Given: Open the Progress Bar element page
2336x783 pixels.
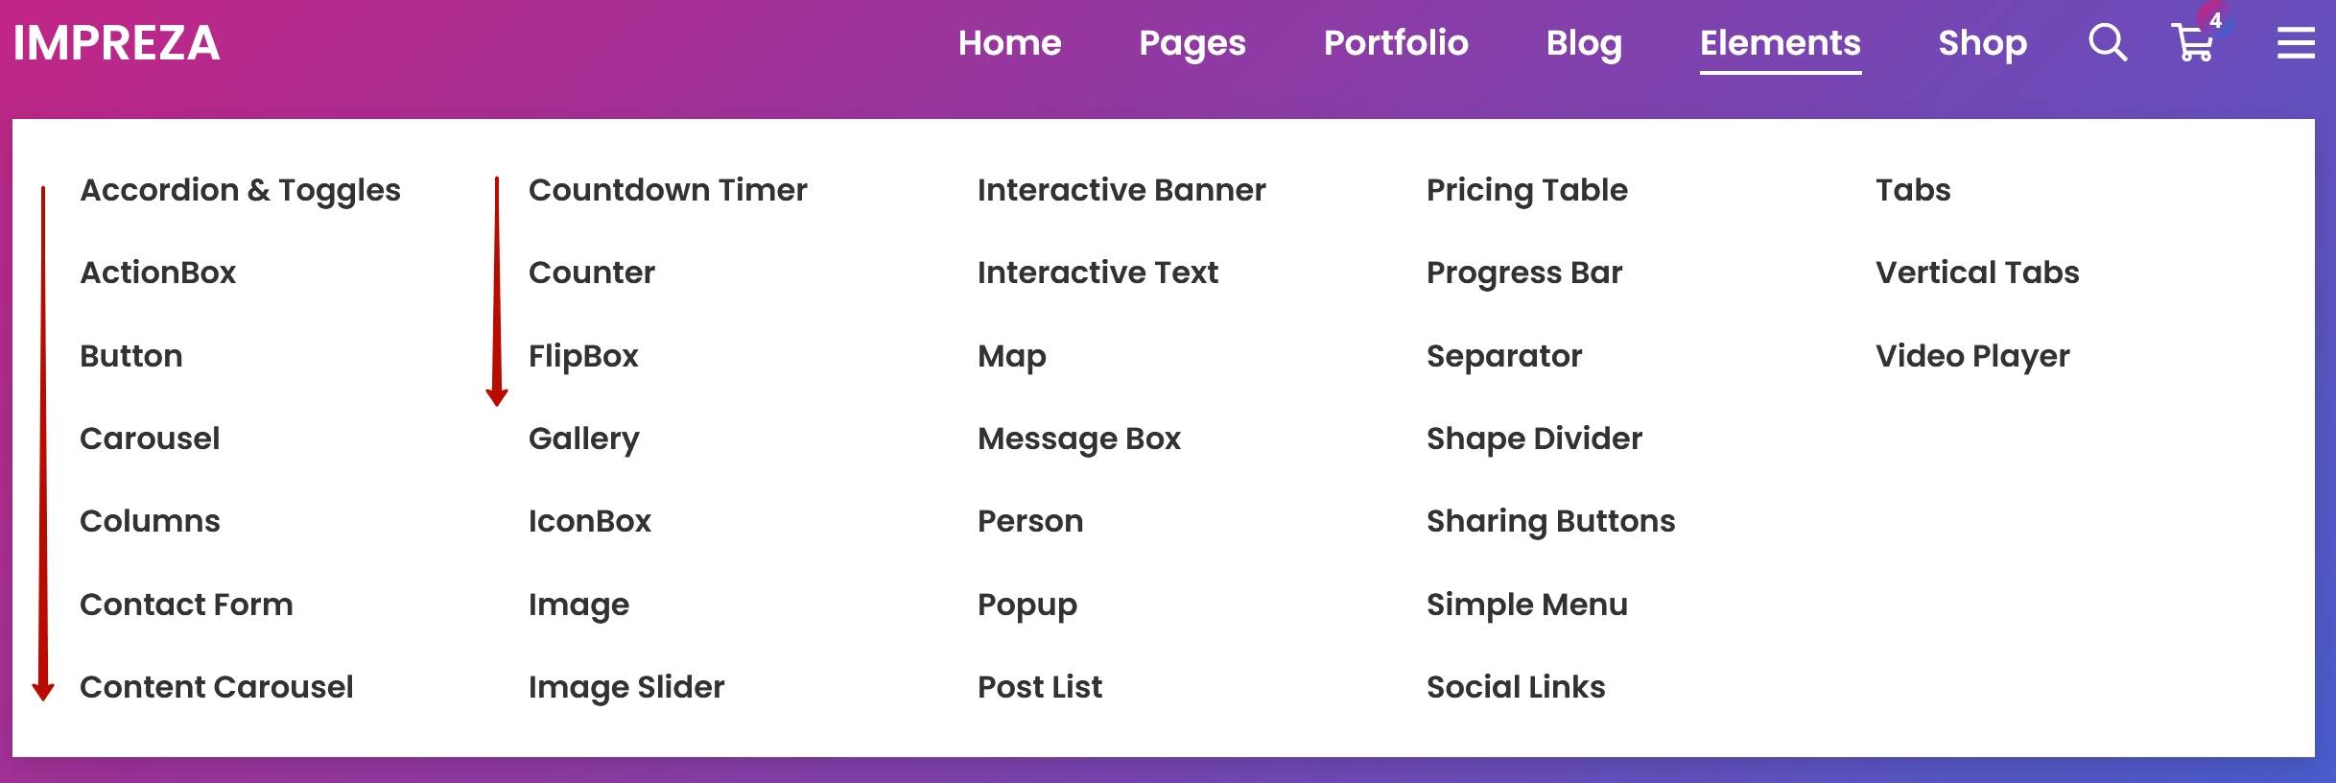Looking at the screenshot, I should pyautogui.click(x=1523, y=273).
